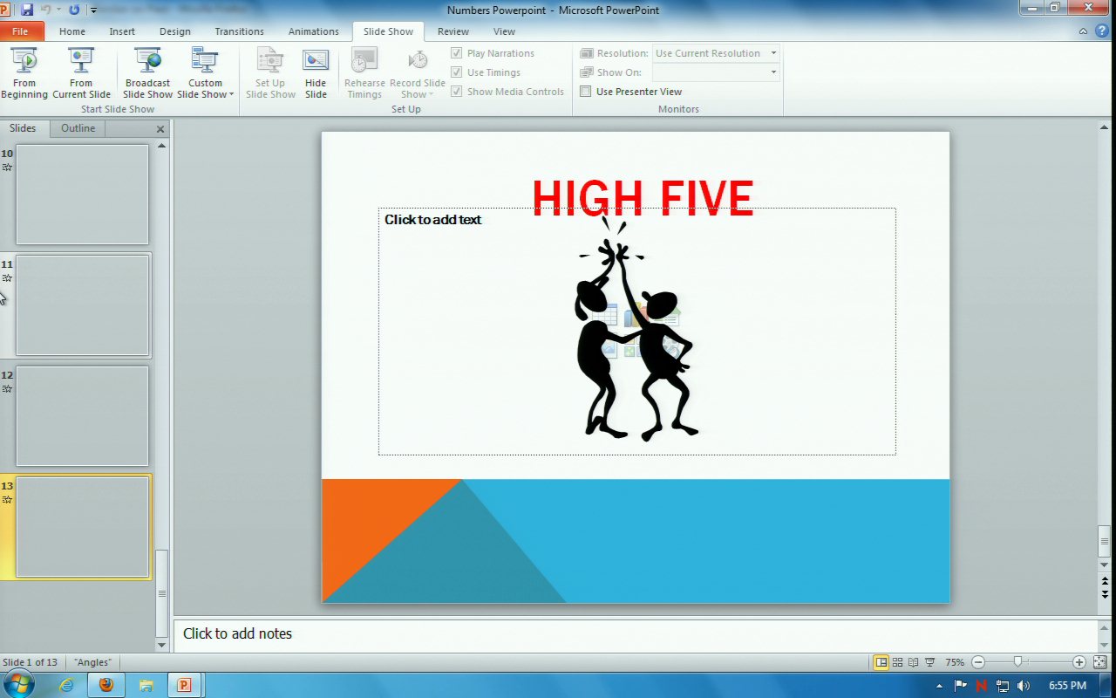Click the Rehearse Timings icon
This screenshot has height=698, width=1116.
(364, 72)
